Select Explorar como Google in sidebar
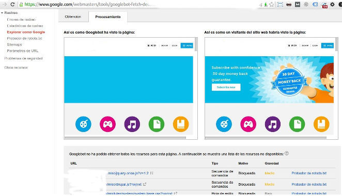Image resolution: width=342 pixels, height=196 pixels. click(26, 32)
